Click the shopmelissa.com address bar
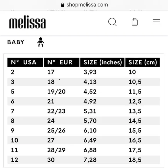Screen dimensions: 168x168 point(84,5)
